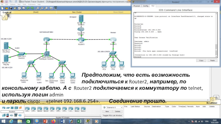Click the Print icon in toolbar
The image size is (221, 124).
click(x=15, y=8)
